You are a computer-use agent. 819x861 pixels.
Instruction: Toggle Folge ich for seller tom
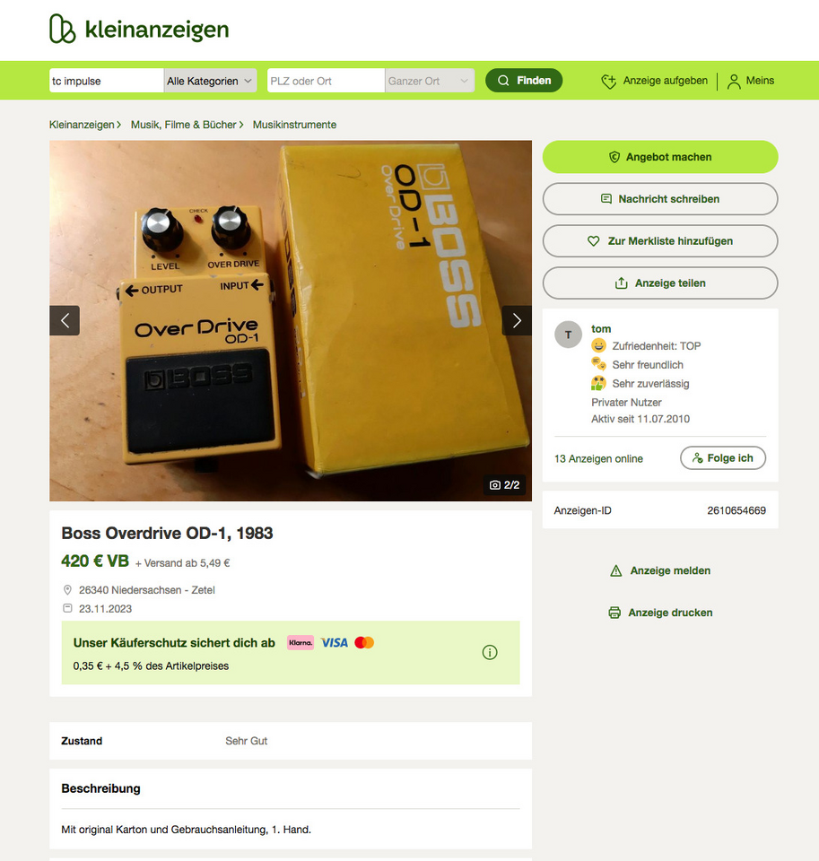tap(723, 458)
